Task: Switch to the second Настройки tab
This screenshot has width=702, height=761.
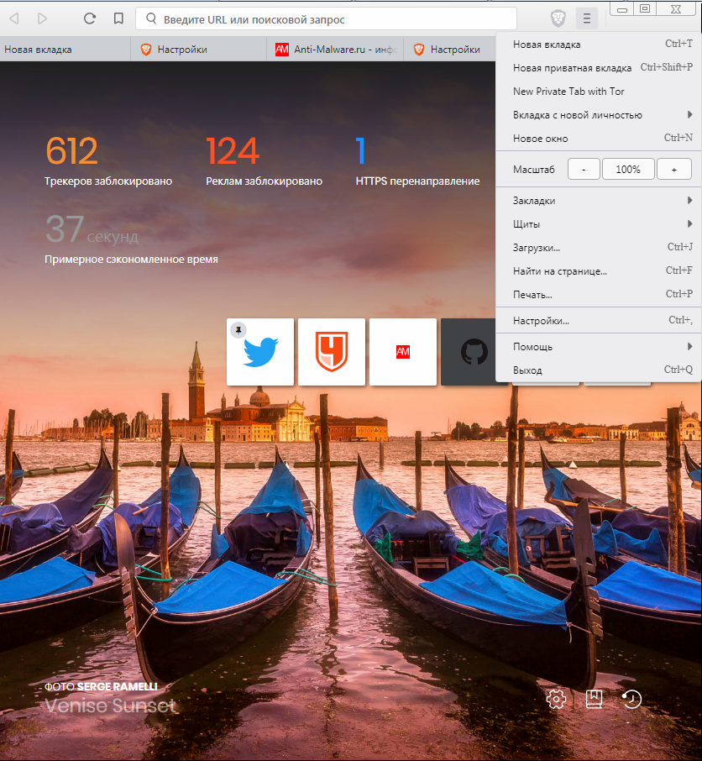Action: coord(450,50)
